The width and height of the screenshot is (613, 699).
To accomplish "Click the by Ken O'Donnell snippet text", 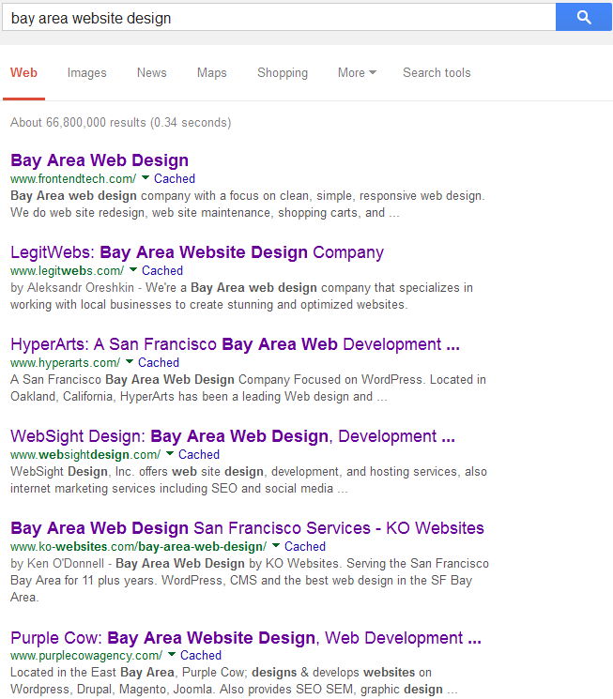I will pos(57,563).
